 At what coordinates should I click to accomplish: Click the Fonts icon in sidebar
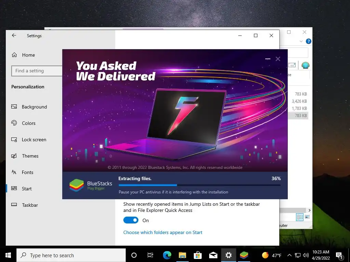pyautogui.click(x=14, y=172)
